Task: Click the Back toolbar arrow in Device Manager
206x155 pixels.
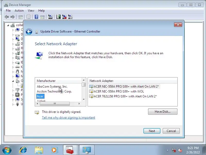Action: point(7,17)
